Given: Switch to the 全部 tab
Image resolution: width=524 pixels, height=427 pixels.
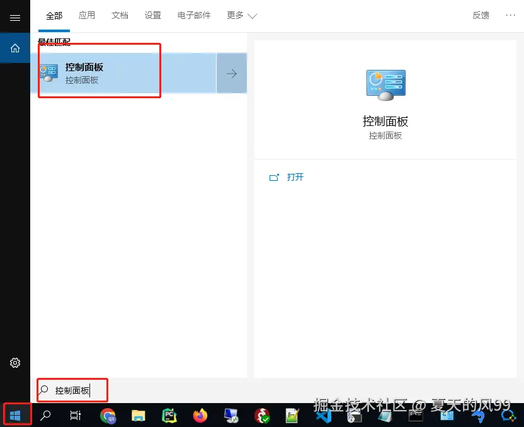Looking at the screenshot, I should point(54,16).
